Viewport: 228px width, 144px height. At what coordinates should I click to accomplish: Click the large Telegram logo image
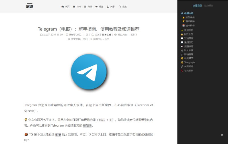click(x=89, y=72)
